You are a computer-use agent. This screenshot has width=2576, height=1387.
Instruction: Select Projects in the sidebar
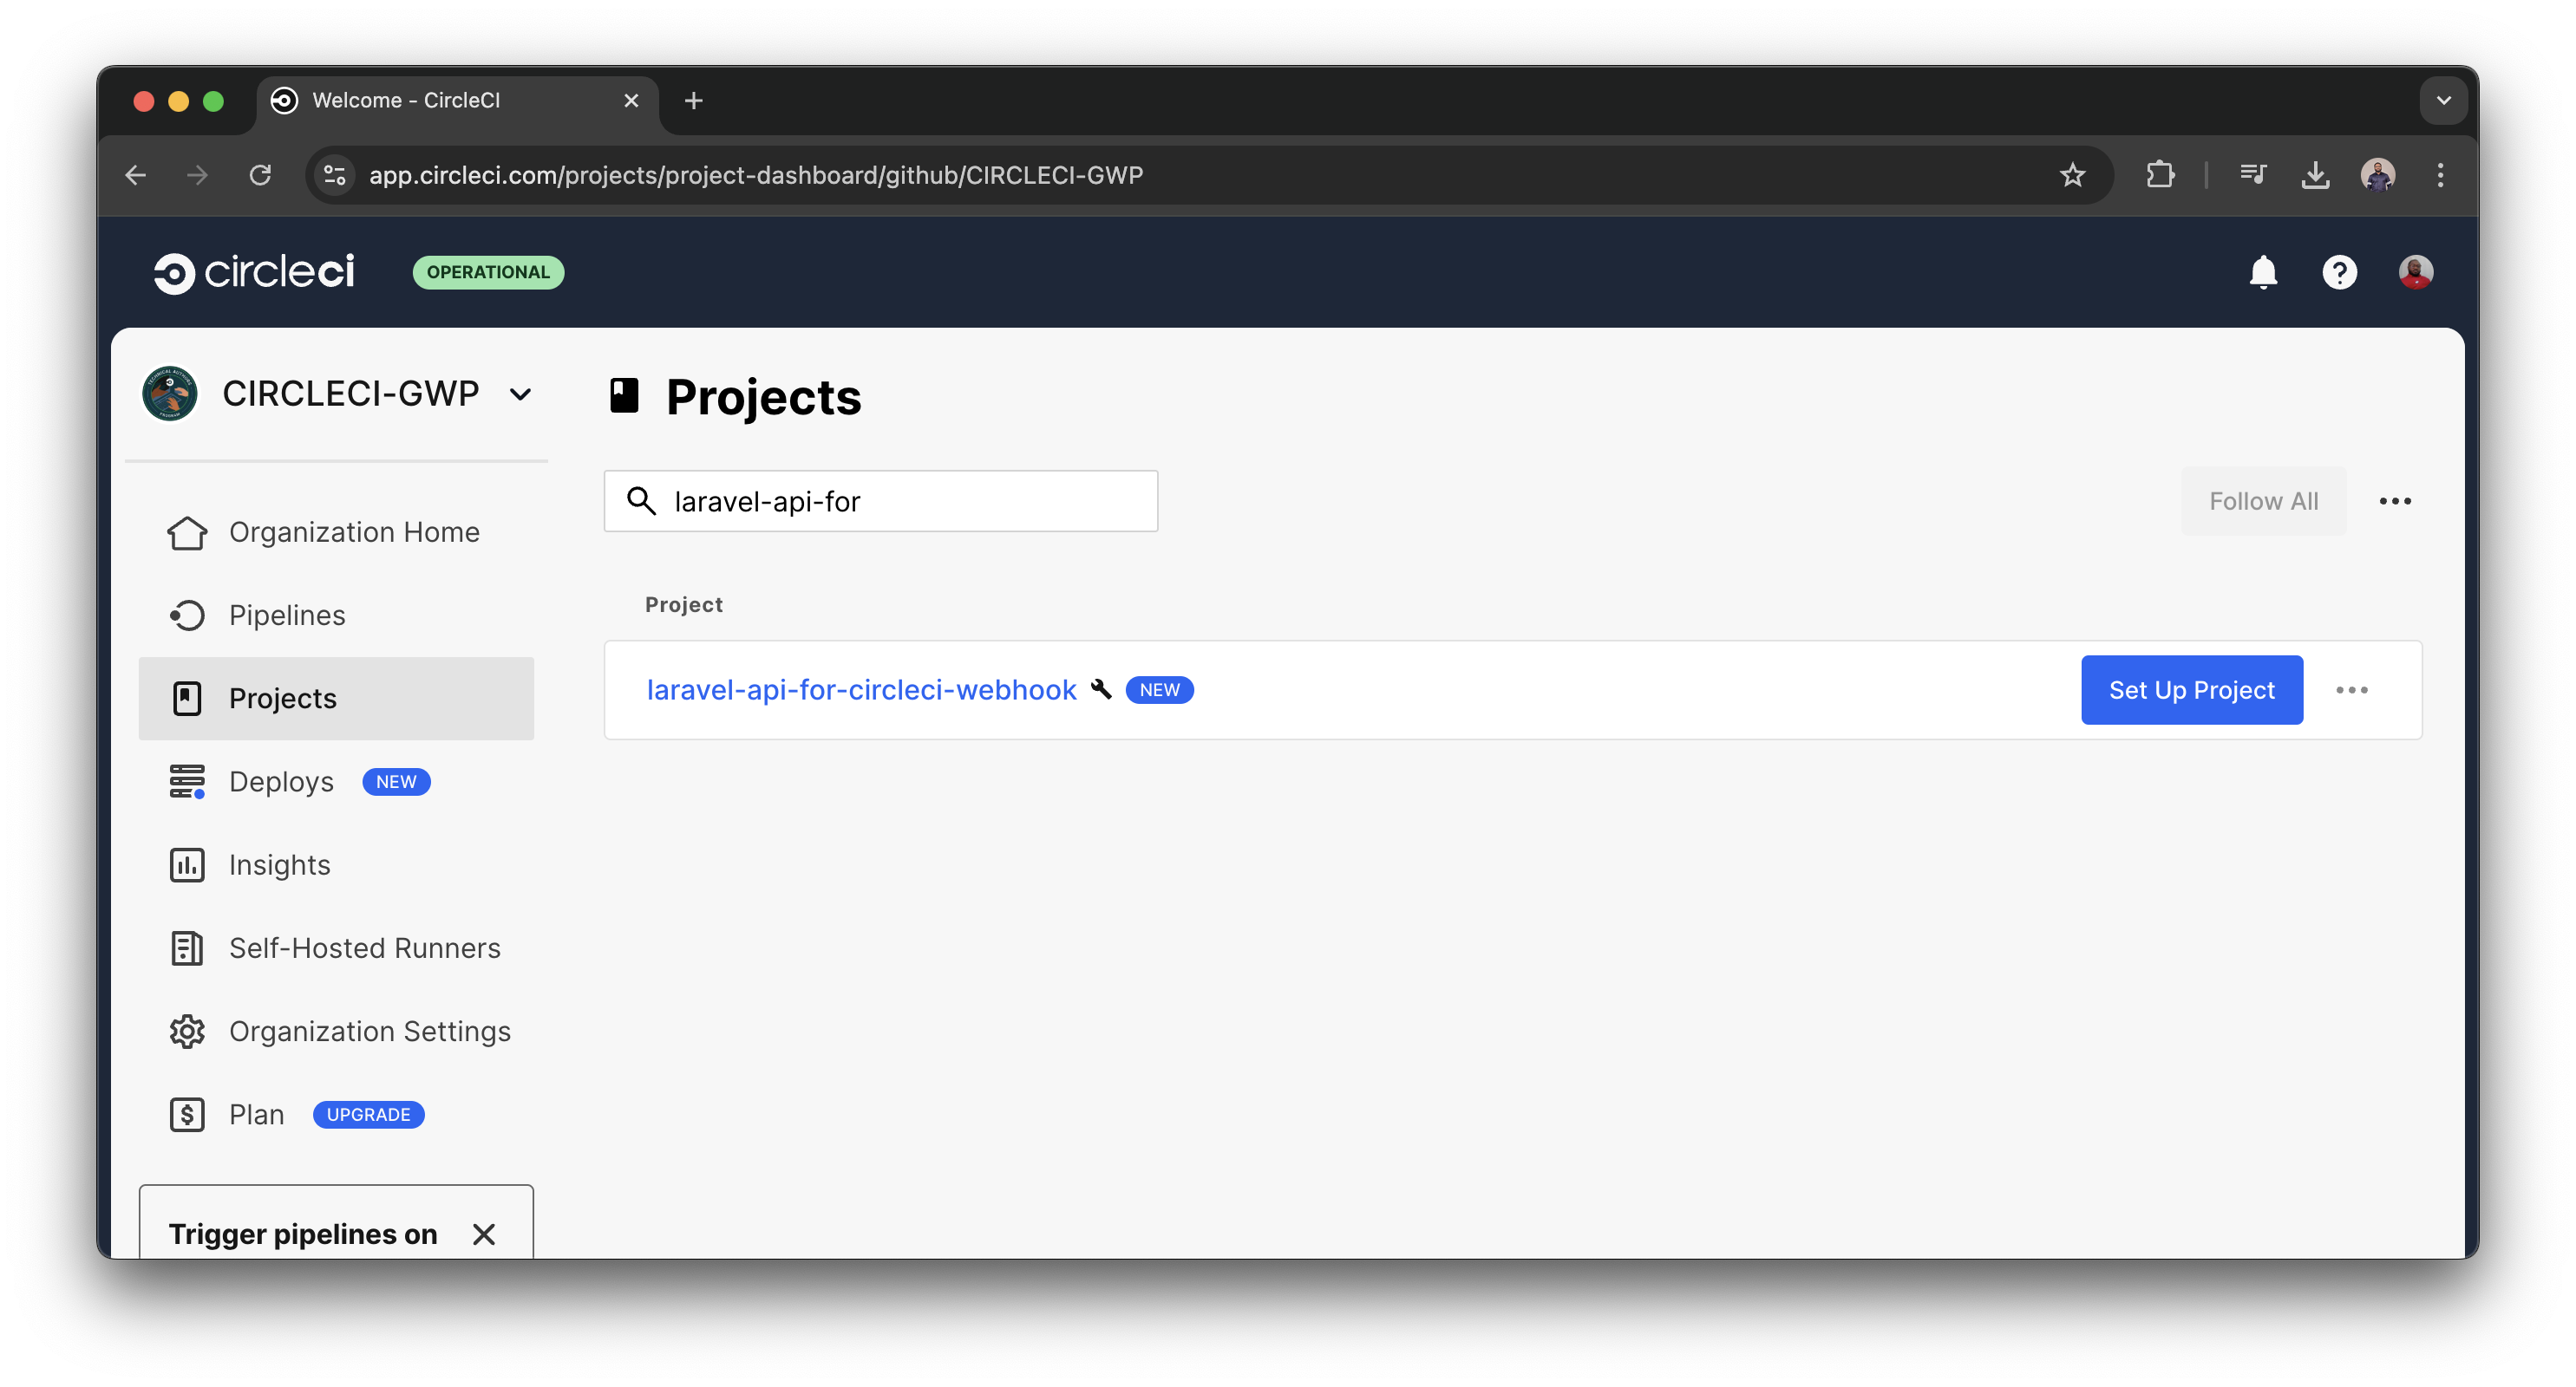[x=336, y=698]
